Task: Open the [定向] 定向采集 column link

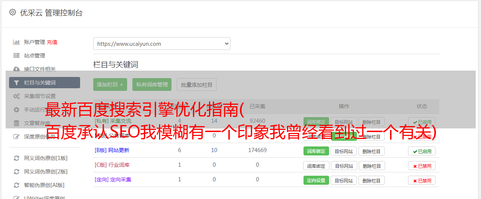Action: coord(113,179)
